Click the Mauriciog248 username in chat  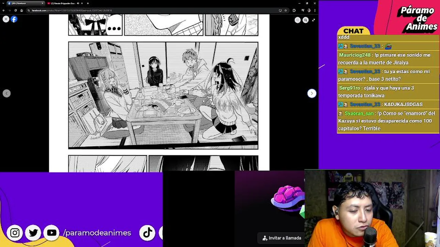[355, 55]
